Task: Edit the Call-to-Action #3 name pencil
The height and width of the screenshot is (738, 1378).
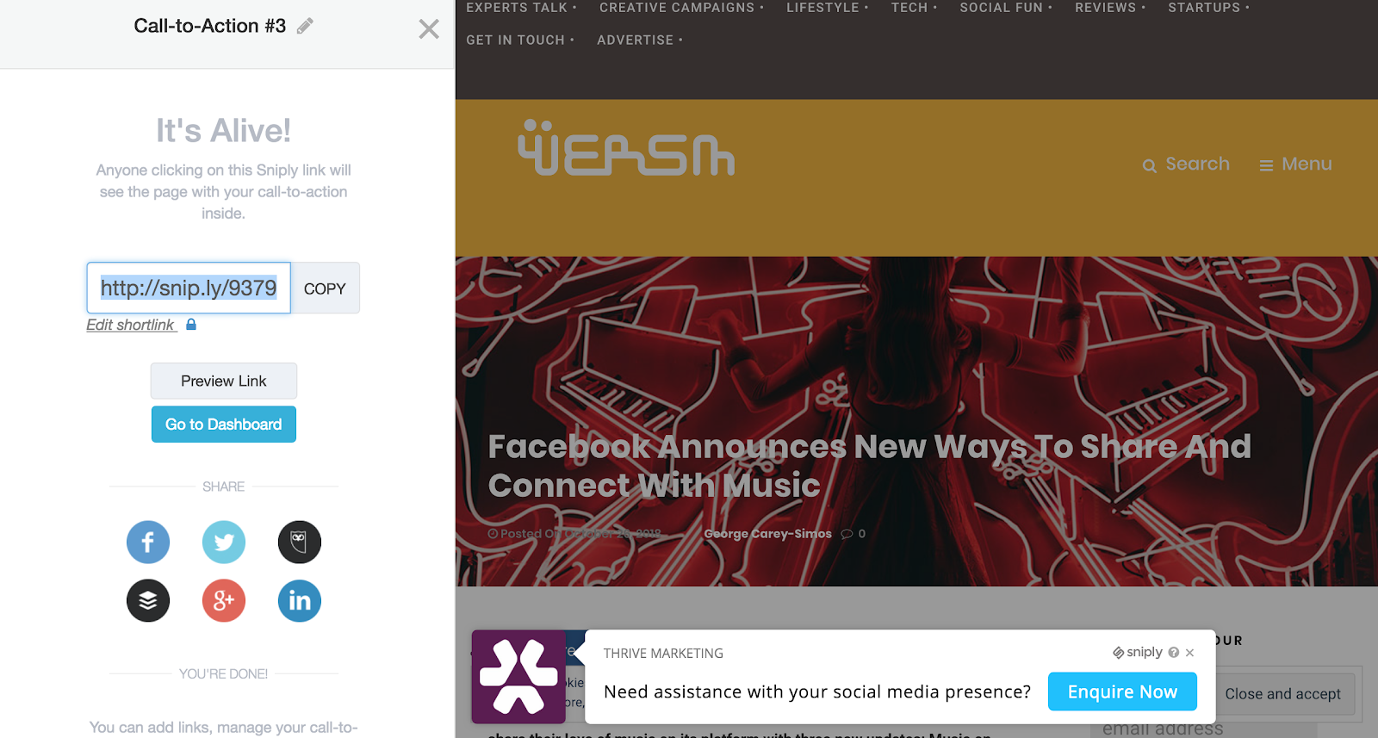Action: [x=305, y=27]
